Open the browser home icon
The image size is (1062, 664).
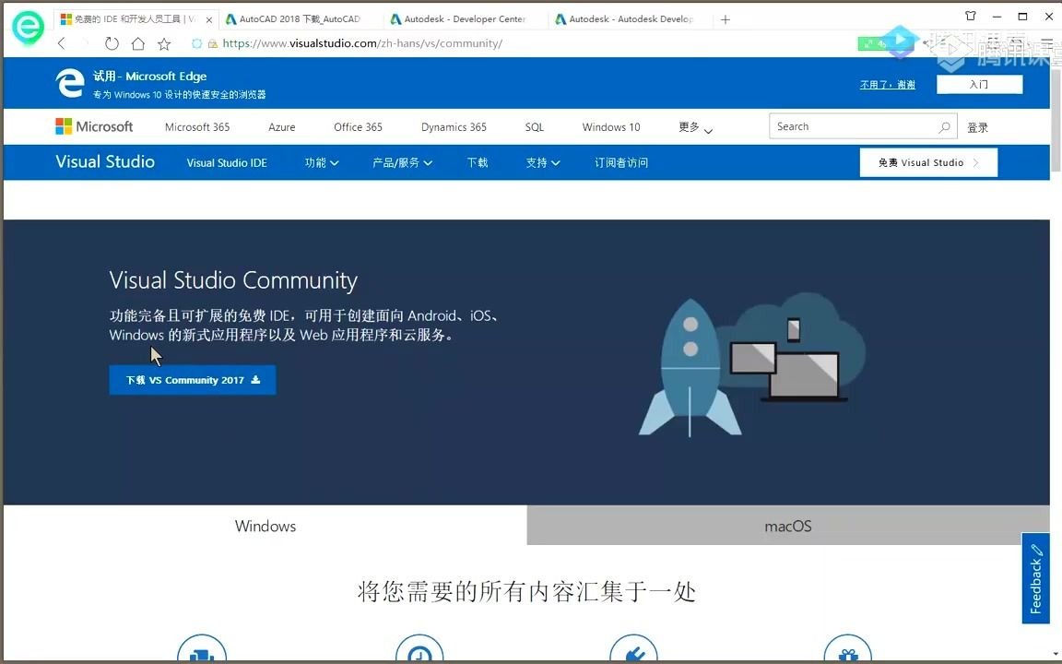[x=137, y=42]
